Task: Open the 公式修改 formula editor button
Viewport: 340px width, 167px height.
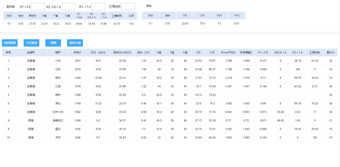Action: click(31, 43)
